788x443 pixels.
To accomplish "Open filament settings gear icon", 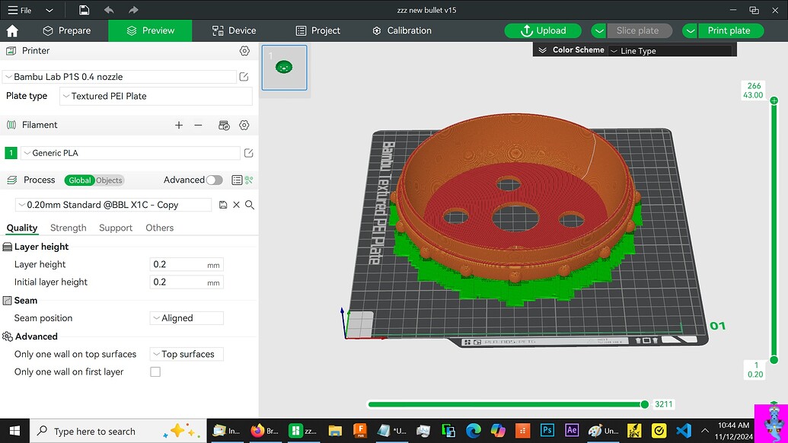I will pos(244,125).
